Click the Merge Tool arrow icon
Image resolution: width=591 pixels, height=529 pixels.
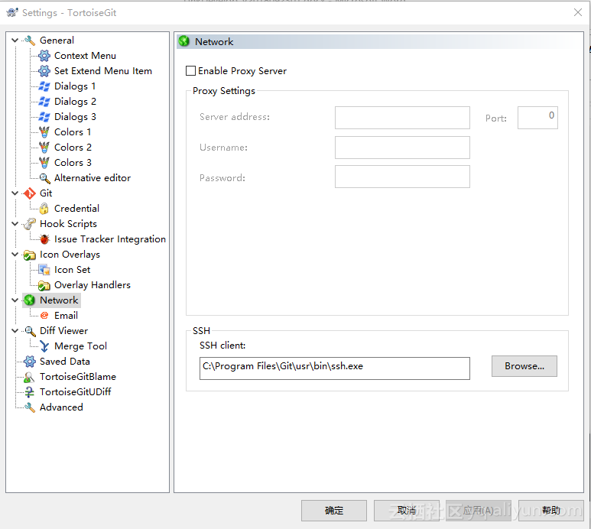click(44, 346)
